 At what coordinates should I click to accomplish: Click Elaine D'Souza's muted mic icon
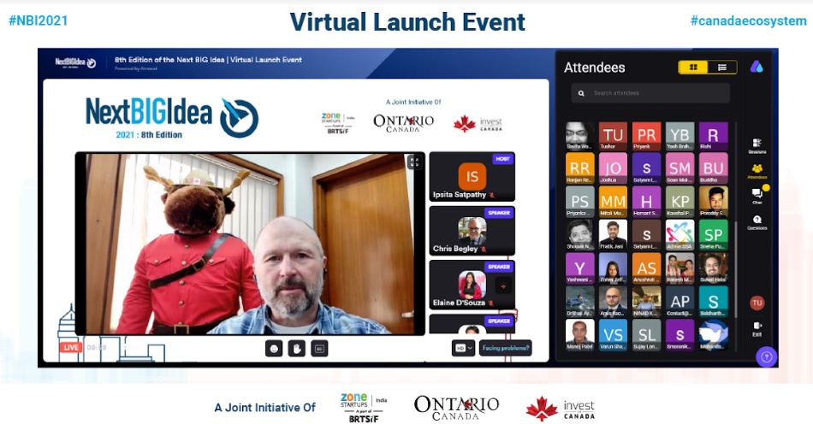pyautogui.click(x=490, y=303)
